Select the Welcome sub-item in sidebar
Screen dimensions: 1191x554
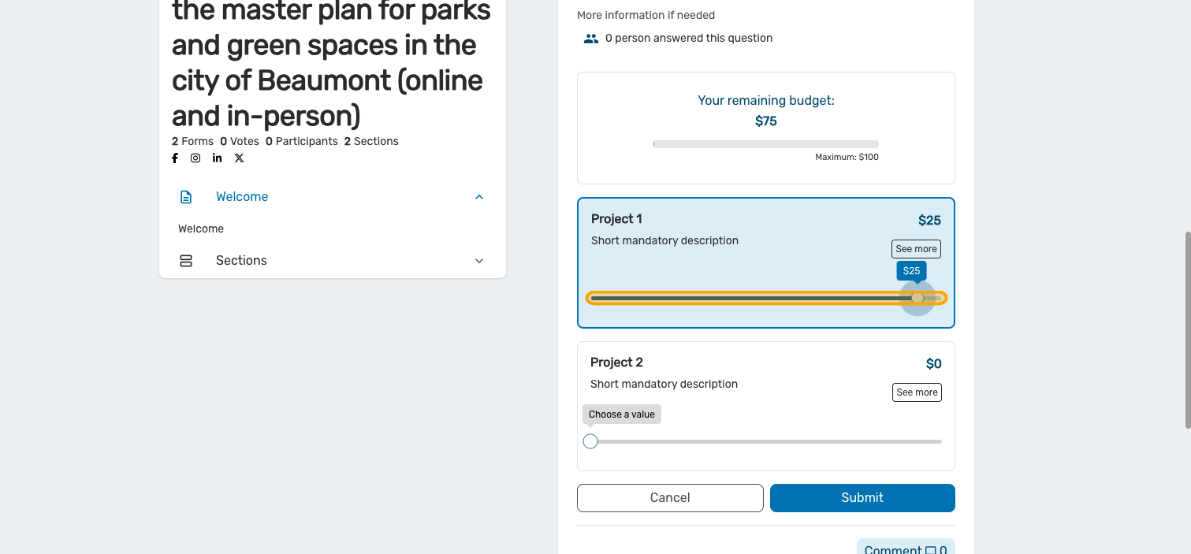(201, 229)
